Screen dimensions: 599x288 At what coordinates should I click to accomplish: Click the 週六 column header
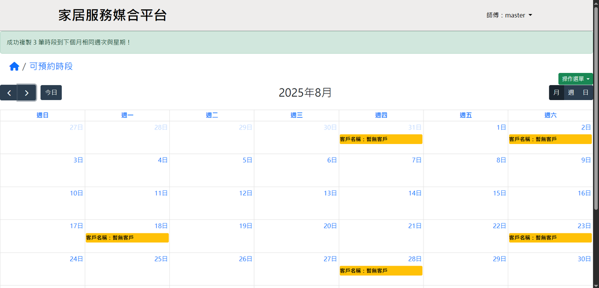click(x=551, y=115)
